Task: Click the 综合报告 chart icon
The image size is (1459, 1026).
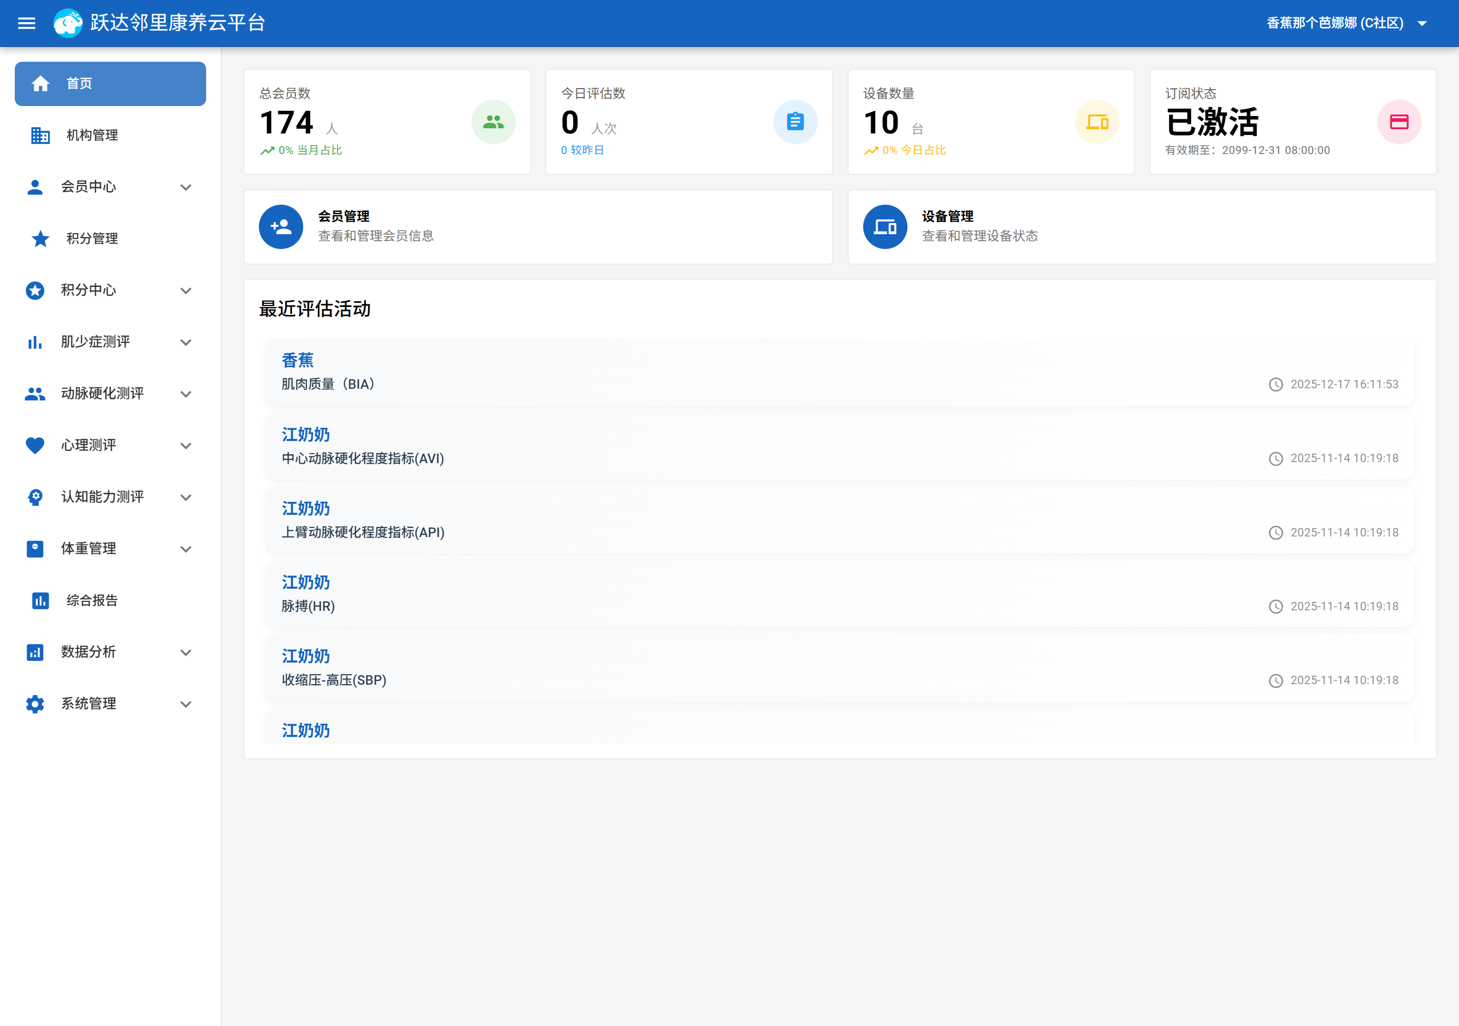Action: tap(41, 601)
